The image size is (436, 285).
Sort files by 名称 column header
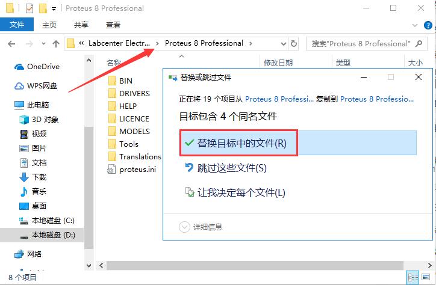click(x=114, y=63)
